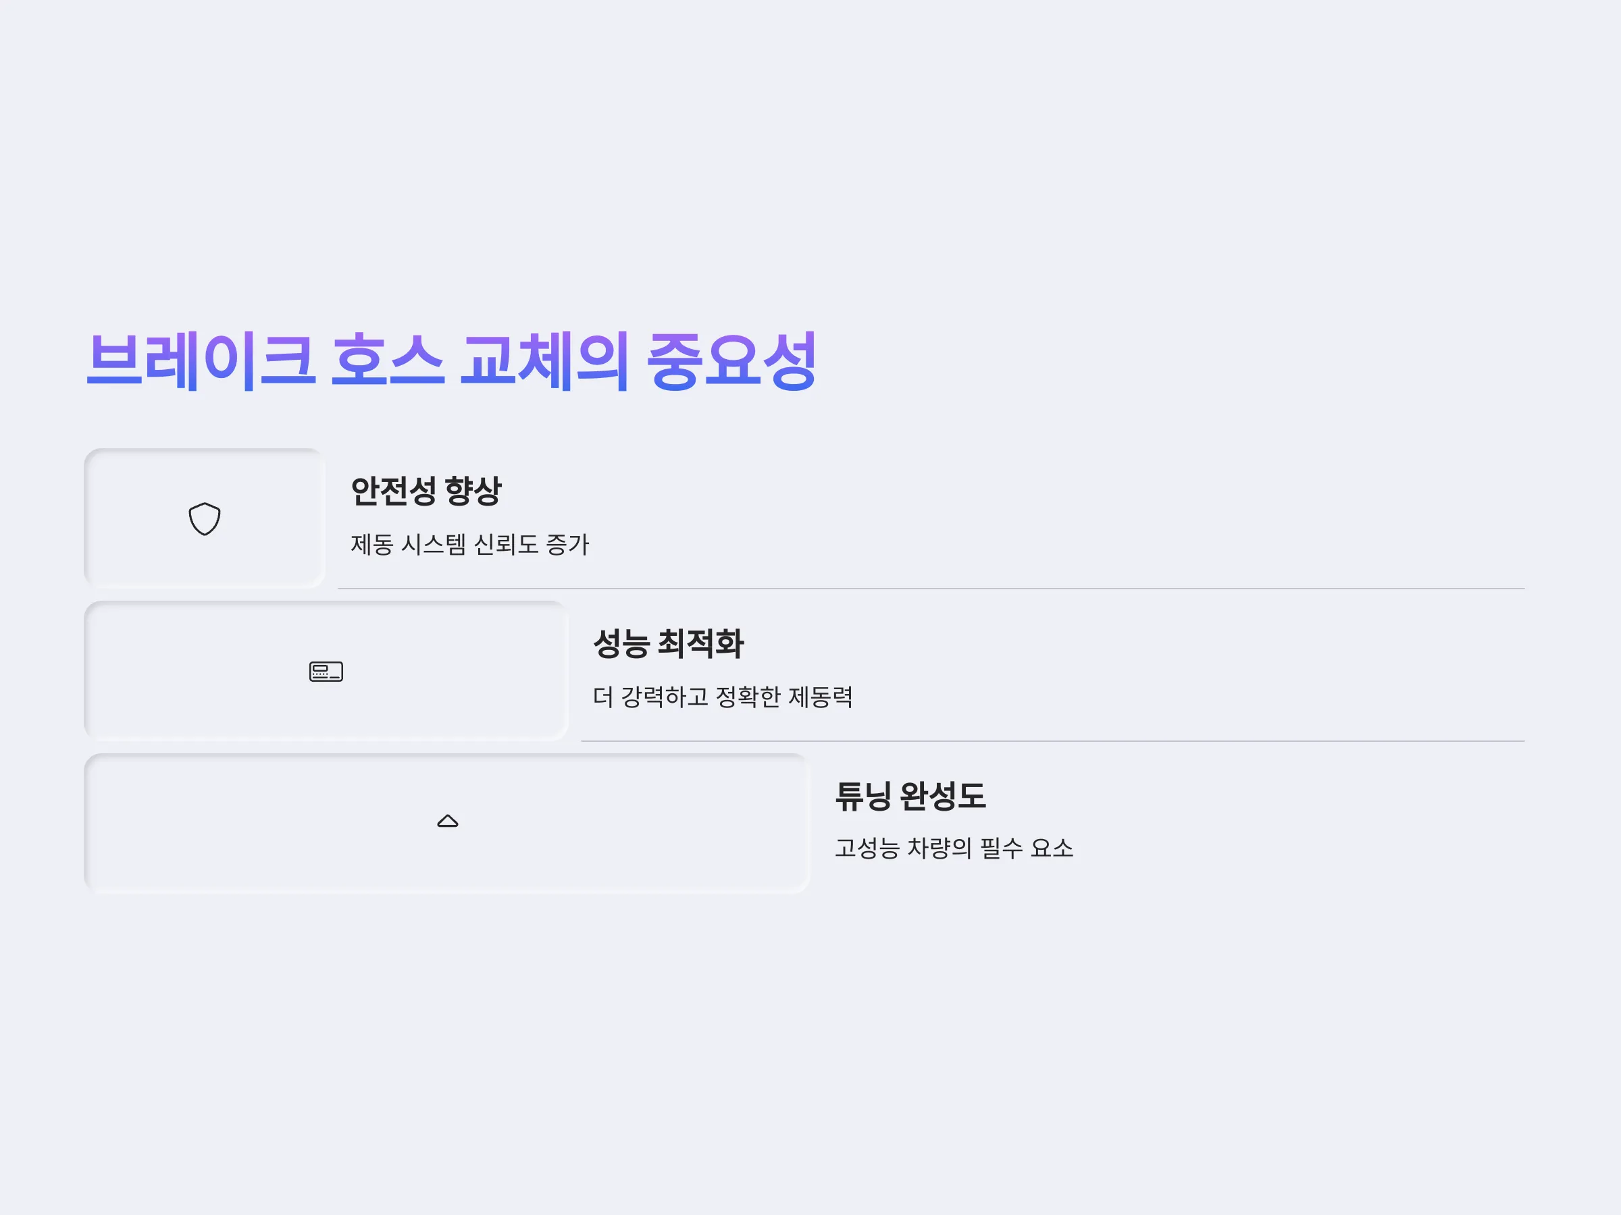The height and width of the screenshot is (1215, 1621).
Task: Select the widest card panel beside 튜닝 완성도
Action: [x=447, y=823]
